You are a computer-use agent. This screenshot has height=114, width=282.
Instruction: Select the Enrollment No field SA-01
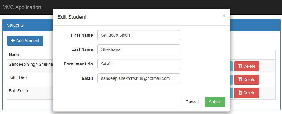pos(139,64)
